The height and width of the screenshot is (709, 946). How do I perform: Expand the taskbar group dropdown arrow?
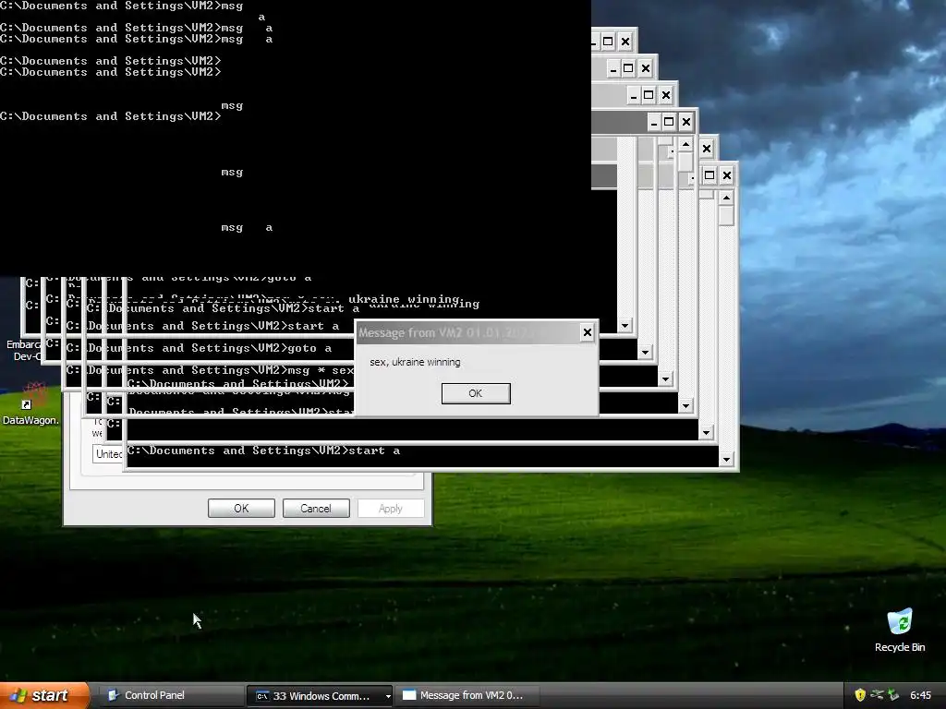click(x=388, y=696)
